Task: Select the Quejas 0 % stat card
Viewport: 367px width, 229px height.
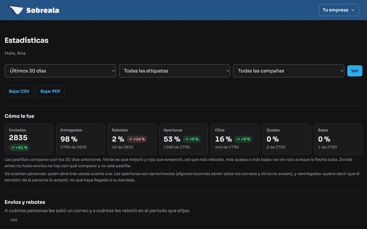Action: (x=286, y=139)
